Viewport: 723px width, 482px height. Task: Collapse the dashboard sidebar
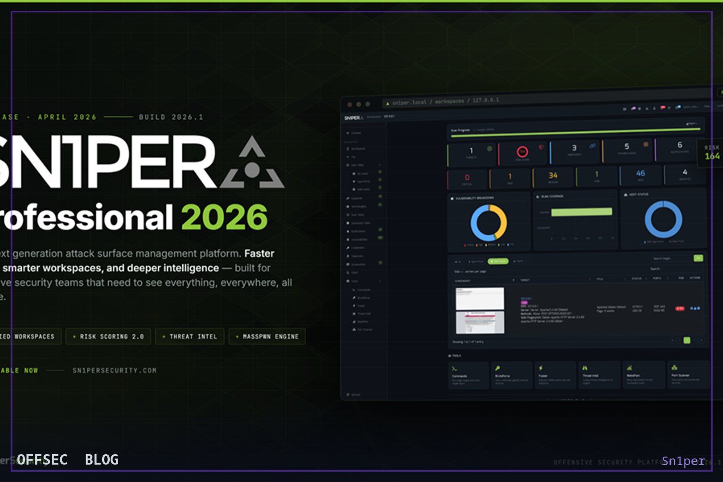click(x=354, y=133)
